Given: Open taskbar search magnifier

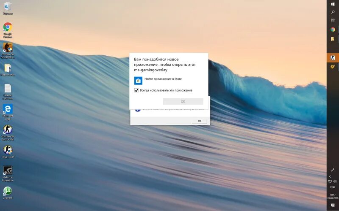Looking at the screenshot, I should [x=333, y=12].
